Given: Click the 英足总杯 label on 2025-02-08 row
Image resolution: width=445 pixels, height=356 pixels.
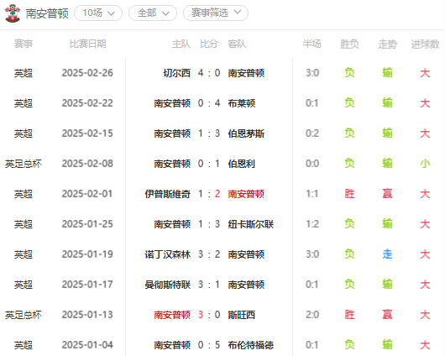Looking at the screenshot, I should [x=24, y=164].
